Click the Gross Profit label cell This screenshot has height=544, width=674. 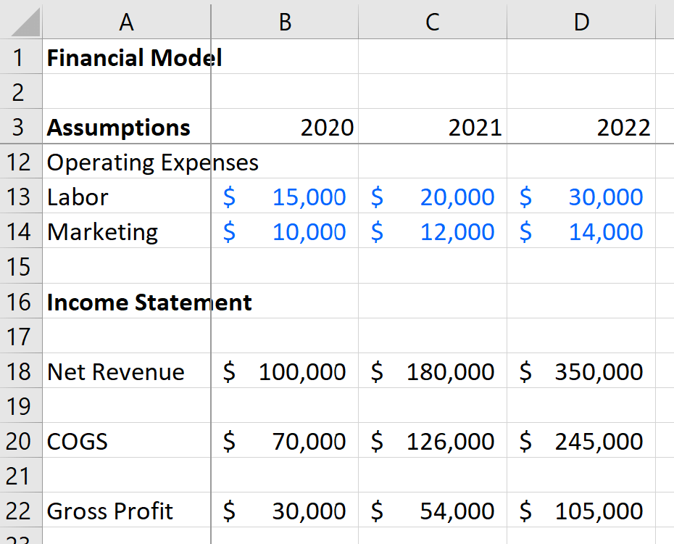pos(126,511)
